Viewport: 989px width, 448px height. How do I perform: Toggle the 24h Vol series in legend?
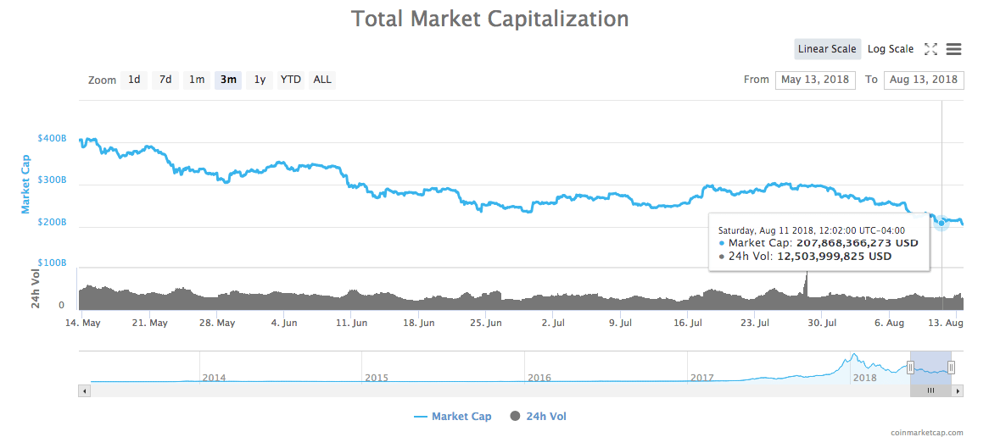[x=538, y=416]
